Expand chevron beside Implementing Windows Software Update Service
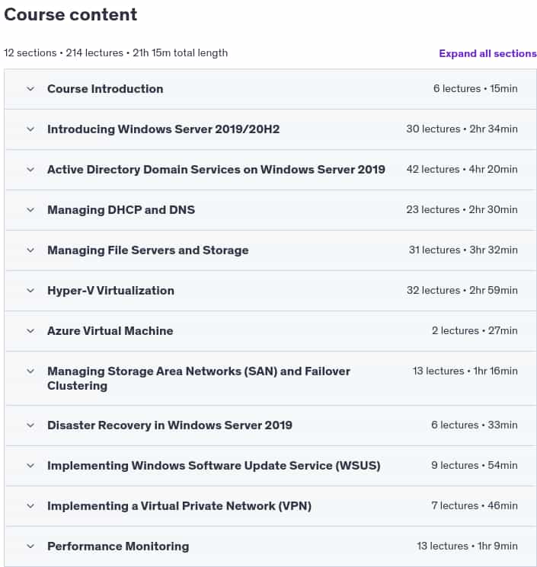 [30, 465]
